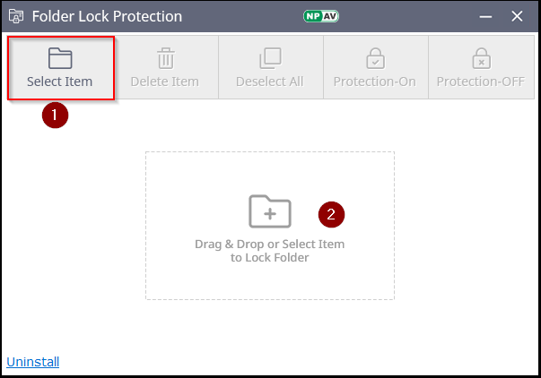Click the Protection-On padlock icon

375,59
